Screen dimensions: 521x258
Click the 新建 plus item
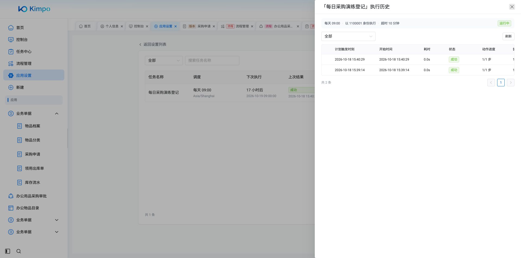[34, 87]
